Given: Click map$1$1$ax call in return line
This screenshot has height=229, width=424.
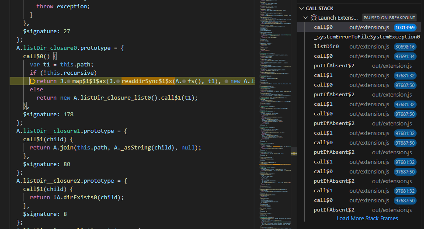Looking at the screenshot, I should tap(89, 81).
